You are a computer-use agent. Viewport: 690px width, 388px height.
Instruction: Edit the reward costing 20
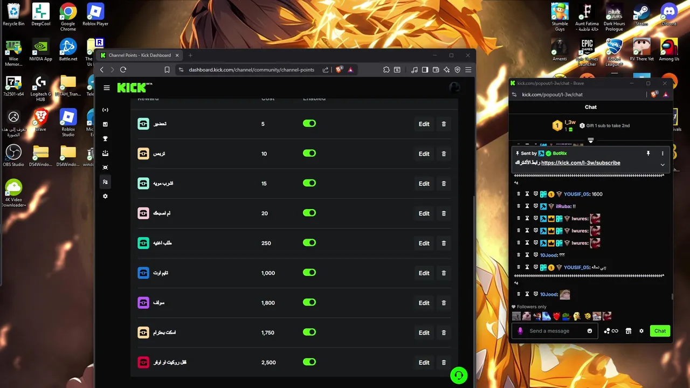coord(424,213)
